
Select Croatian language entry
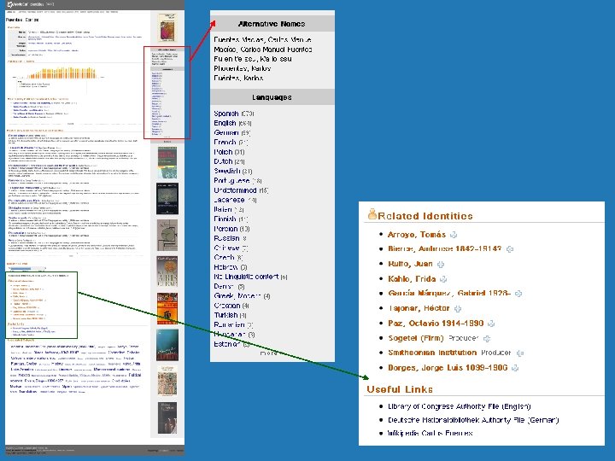pyautogui.click(x=226, y=306)
